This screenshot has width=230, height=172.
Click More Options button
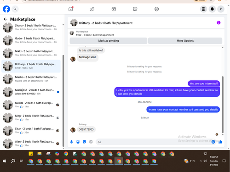185,41
